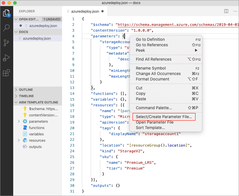The width and height of the screenshot is (239, 196).
Task: Expand the parameters node in ARM outline
Action: point(19,121)
